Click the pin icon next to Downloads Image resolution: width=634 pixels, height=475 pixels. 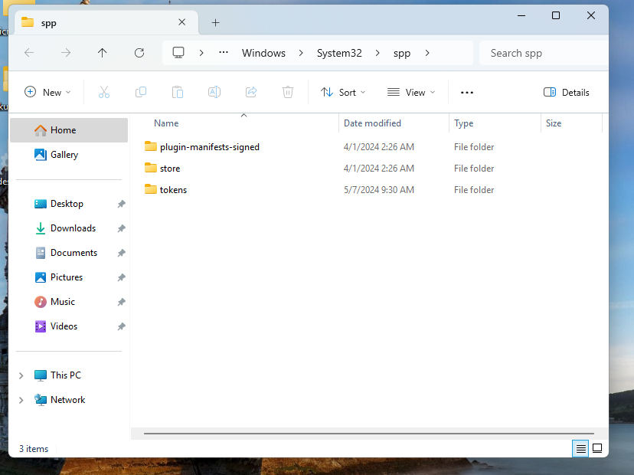(121, 228)
